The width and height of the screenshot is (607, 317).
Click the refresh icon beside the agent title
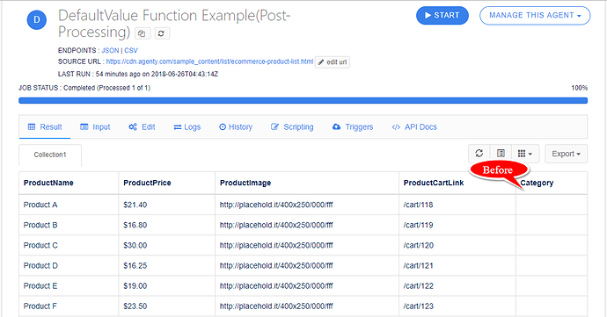point(162,33)
